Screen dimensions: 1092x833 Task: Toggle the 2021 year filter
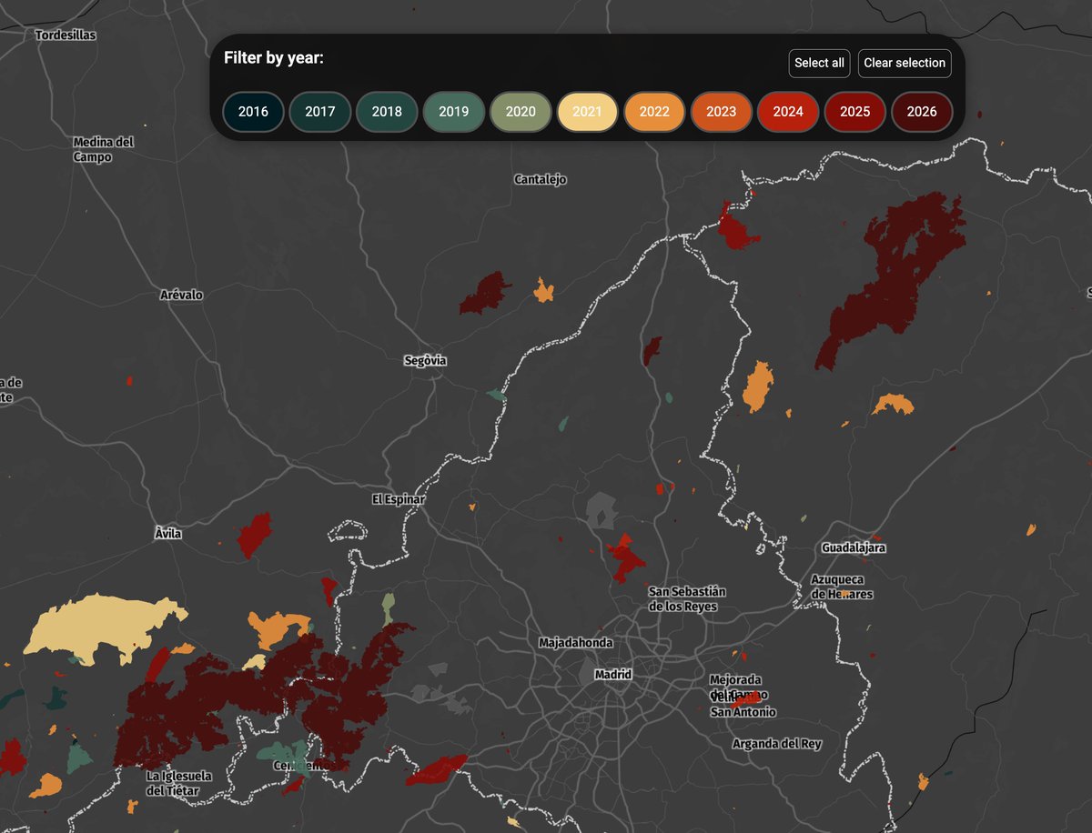(588, 112)
